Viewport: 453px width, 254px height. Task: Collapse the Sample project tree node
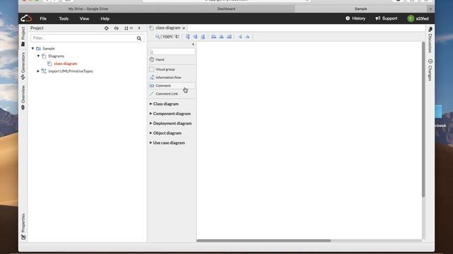pos(33,49)
